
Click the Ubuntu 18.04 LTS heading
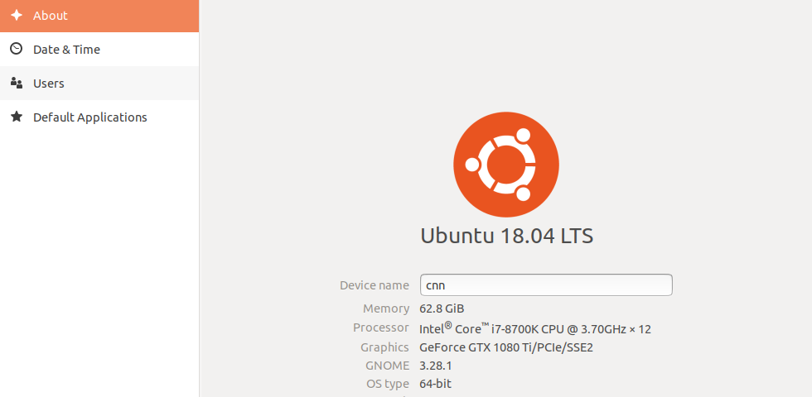506,236
